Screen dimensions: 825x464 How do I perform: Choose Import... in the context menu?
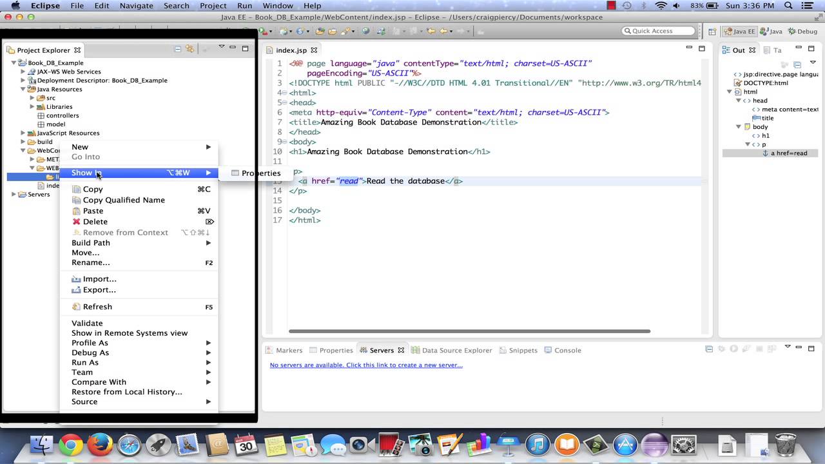(139, 279)
